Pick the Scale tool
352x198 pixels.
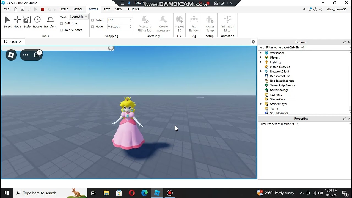point(27,22)
